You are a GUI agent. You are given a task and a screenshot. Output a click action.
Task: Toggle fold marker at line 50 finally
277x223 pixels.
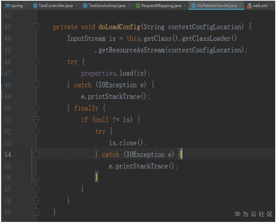36,108
